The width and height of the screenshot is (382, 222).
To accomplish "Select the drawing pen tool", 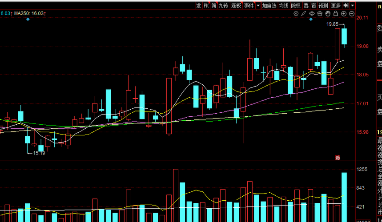I will click(304, 14).
